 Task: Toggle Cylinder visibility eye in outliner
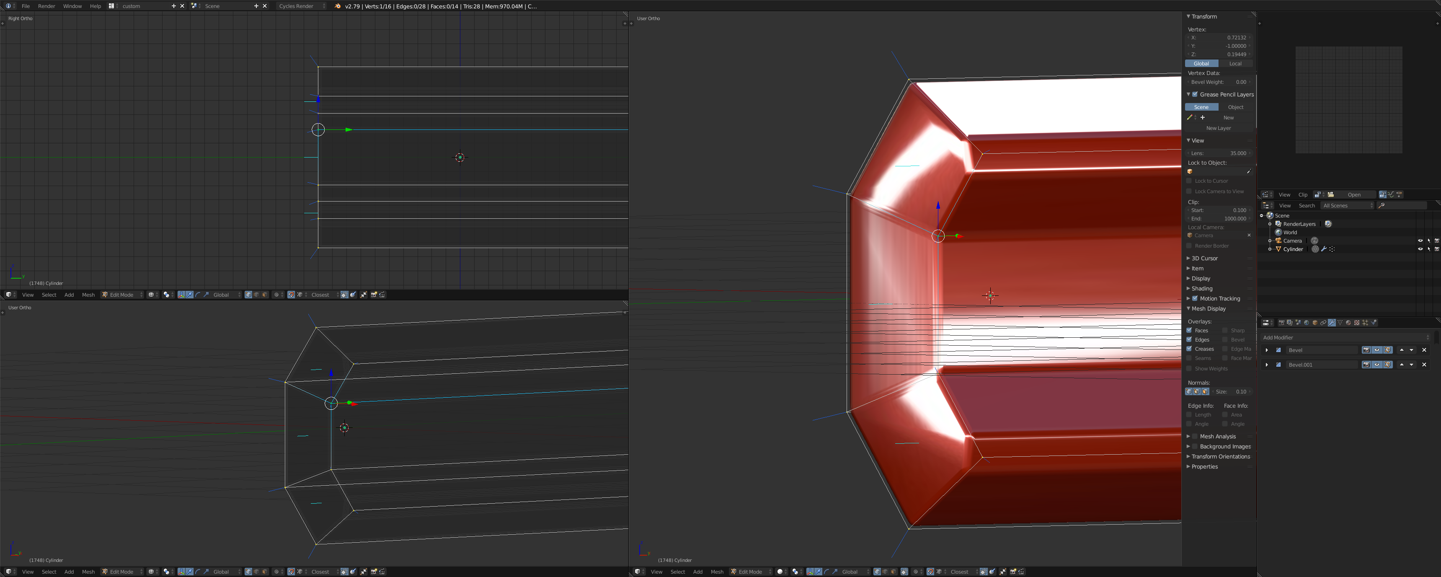coord(1420,249)
